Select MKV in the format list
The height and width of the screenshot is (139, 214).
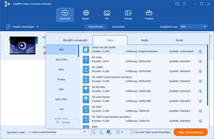click(x=61, y=89)
